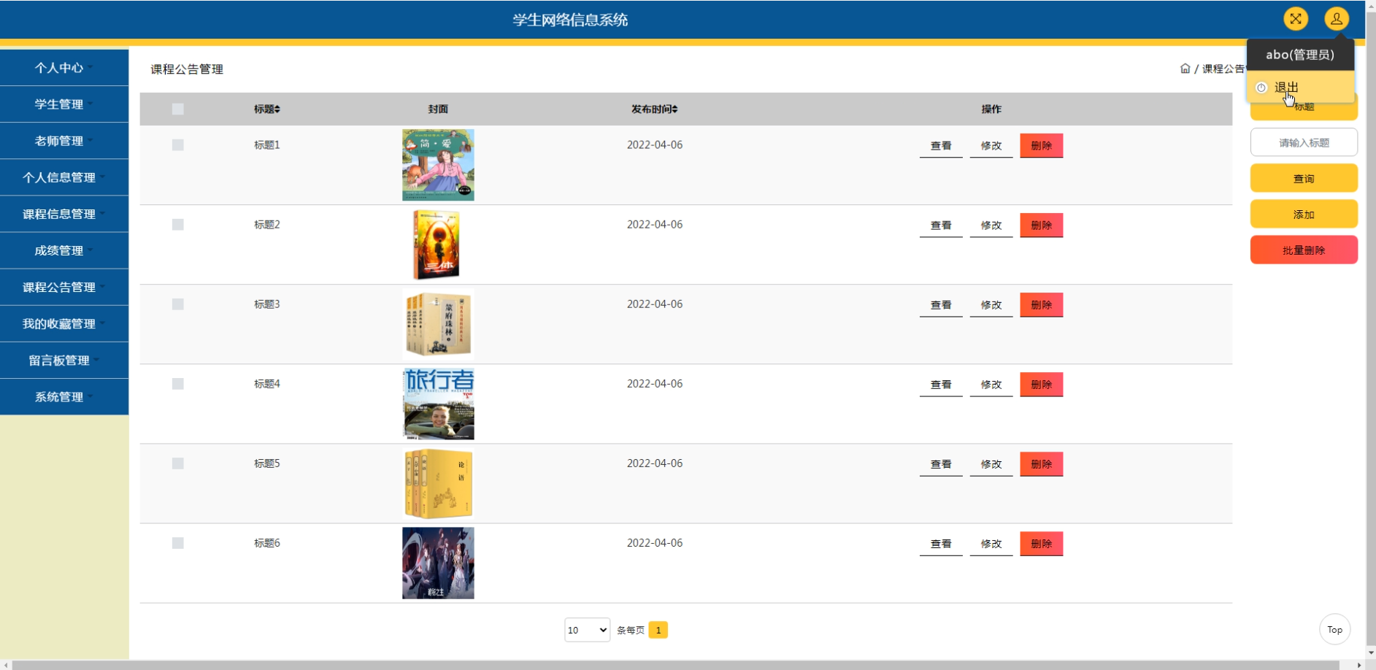Viewport: 1376px width, 670px height.
Task: Click 删除 for 标题4
Action: [1042, 384]
